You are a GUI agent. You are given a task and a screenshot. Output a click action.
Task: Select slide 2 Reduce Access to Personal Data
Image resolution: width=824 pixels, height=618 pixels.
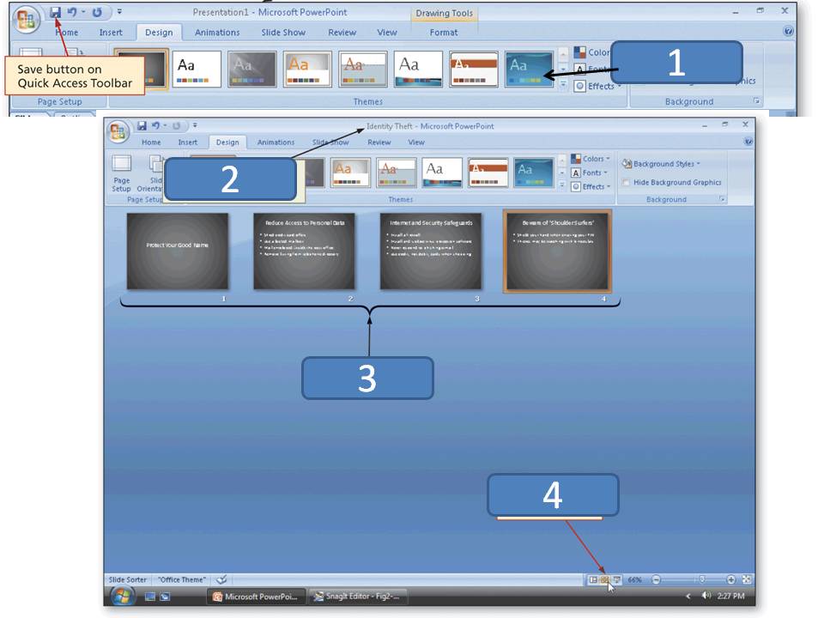pyautogui.click(x=304, y=251)
